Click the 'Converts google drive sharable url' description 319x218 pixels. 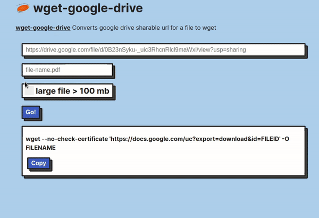[144, 28]
